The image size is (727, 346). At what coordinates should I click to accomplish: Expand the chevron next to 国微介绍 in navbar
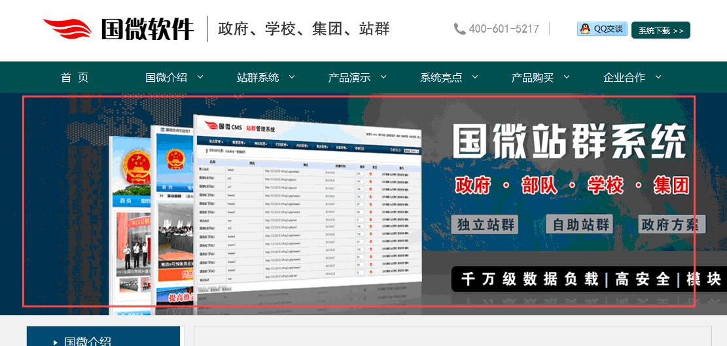[200, 77]
